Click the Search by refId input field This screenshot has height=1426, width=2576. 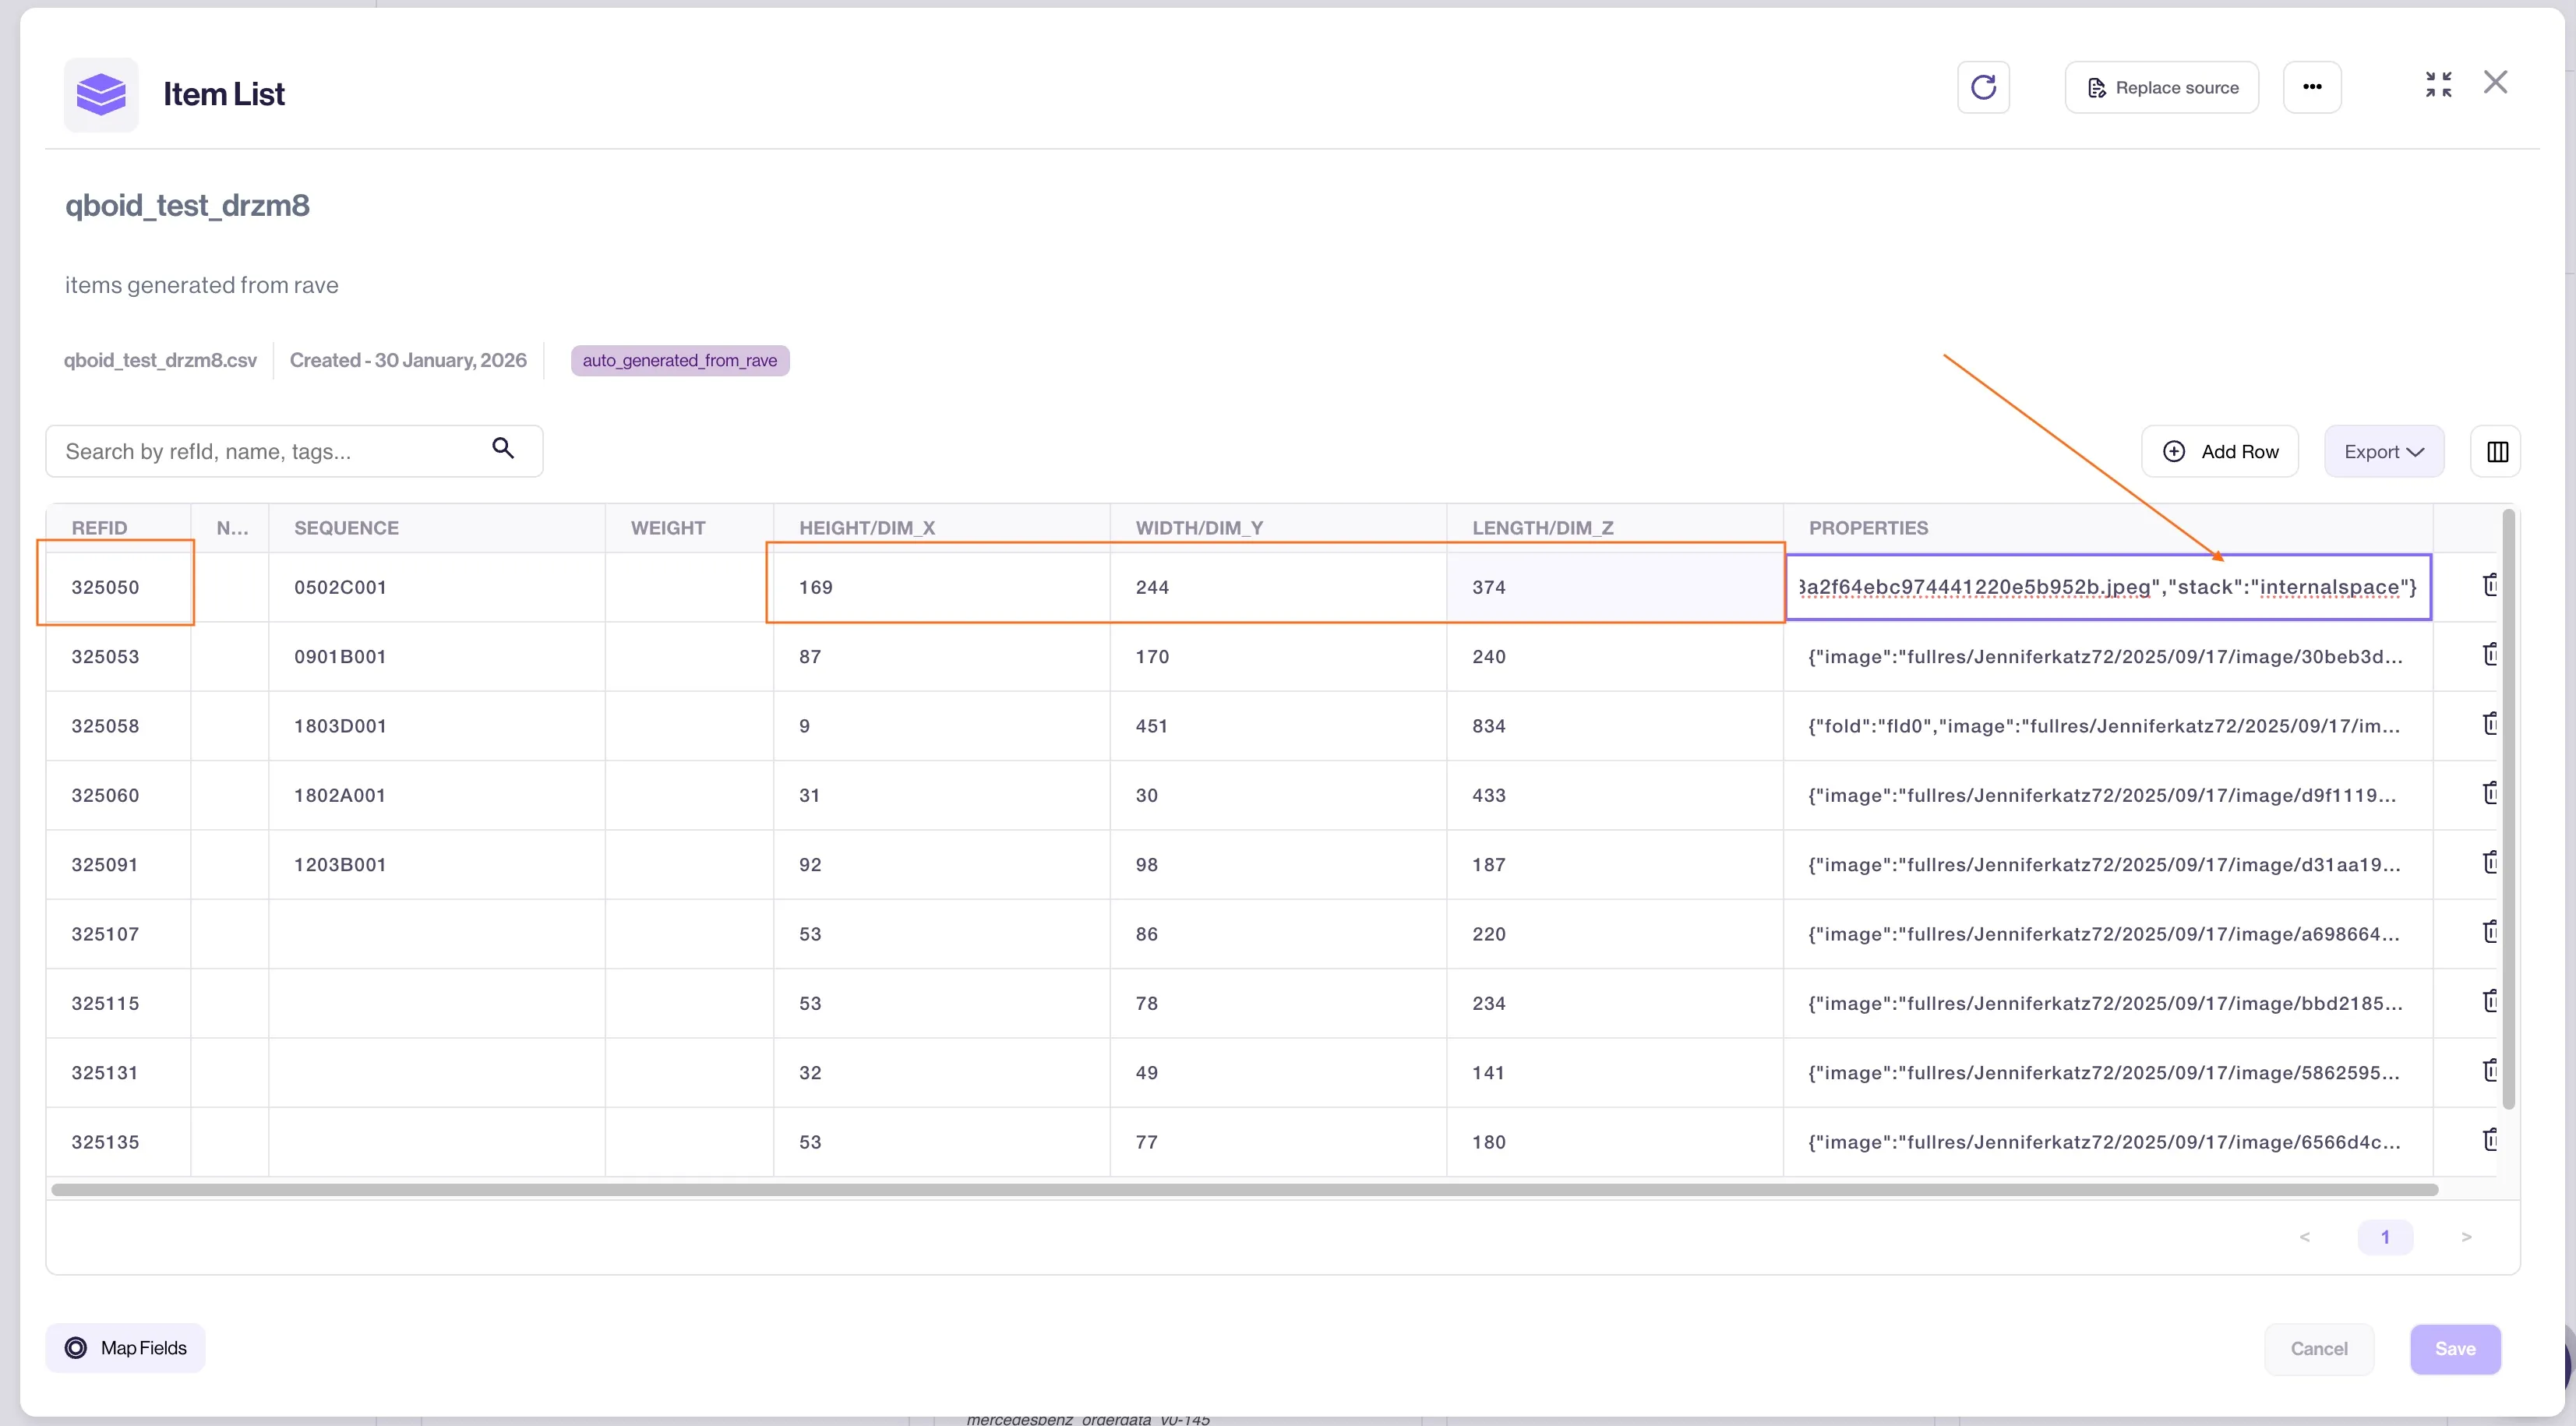(294, 451)
